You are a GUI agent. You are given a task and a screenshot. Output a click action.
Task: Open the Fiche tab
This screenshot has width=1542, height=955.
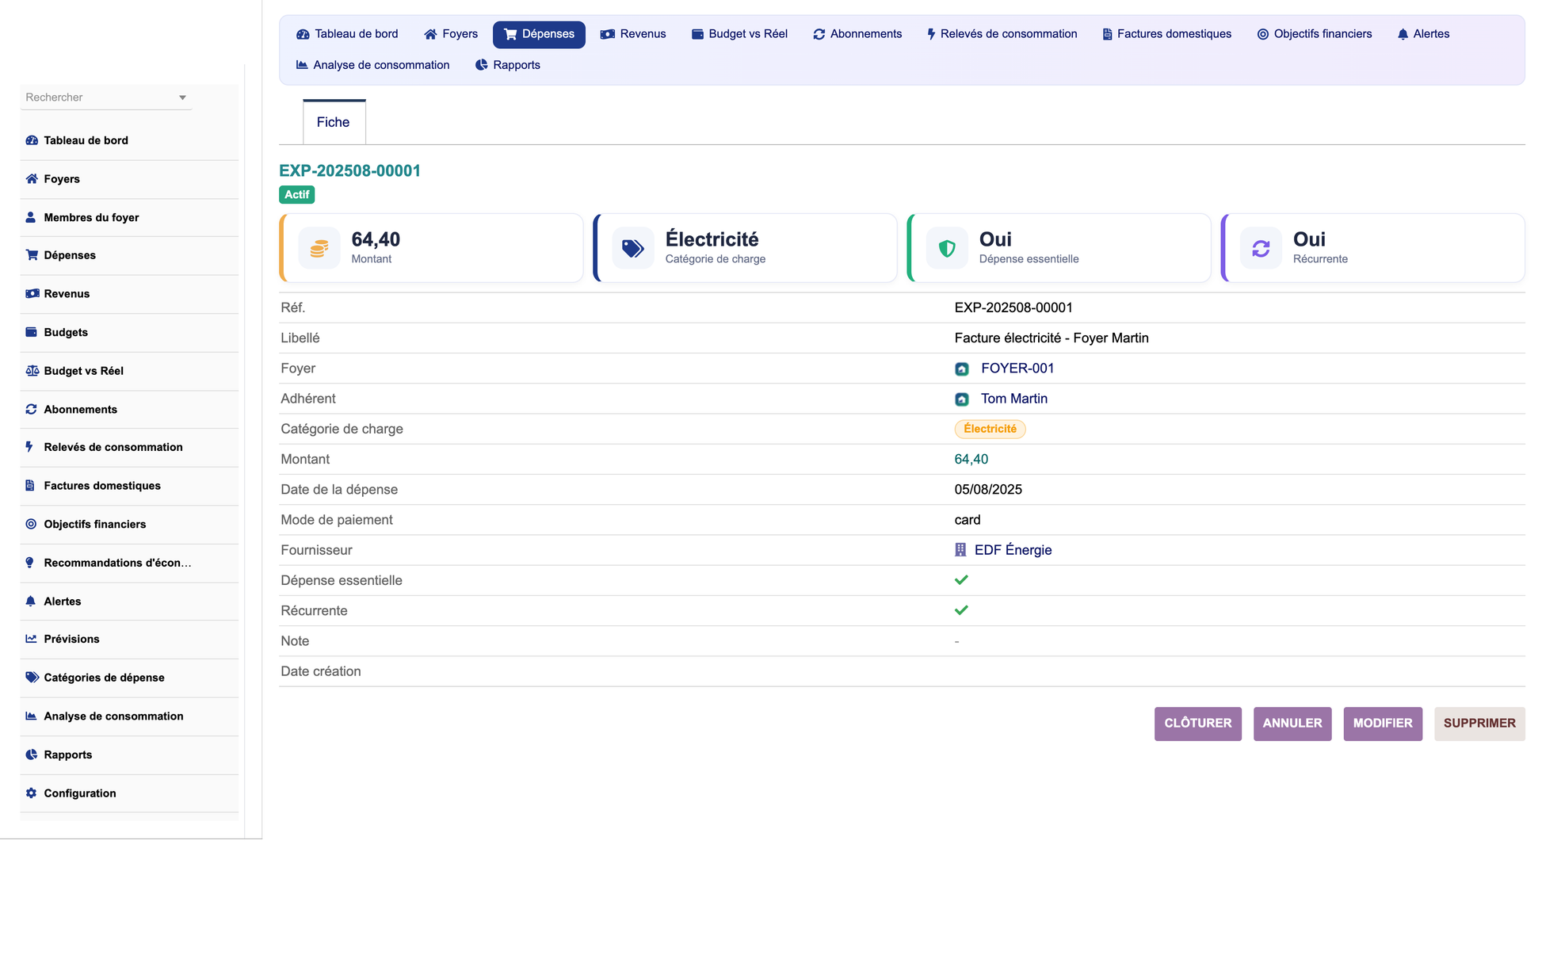click(334, 122)
